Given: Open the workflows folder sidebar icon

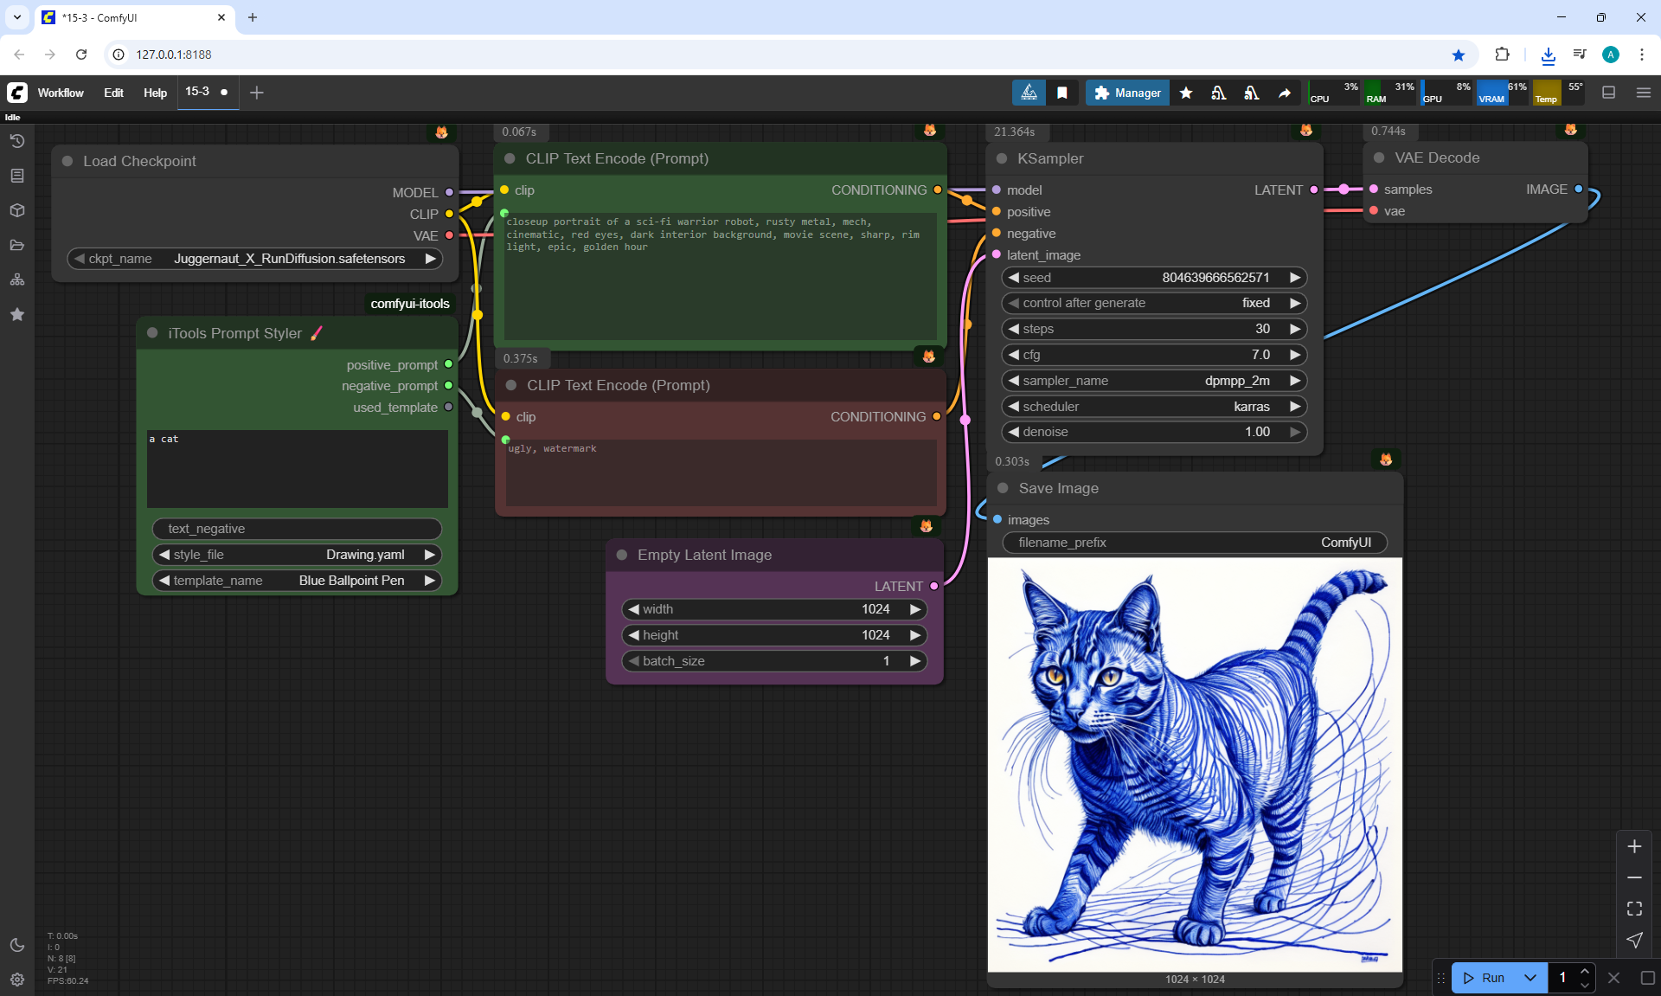Looking at the screenshot, I should pos(17,245).
